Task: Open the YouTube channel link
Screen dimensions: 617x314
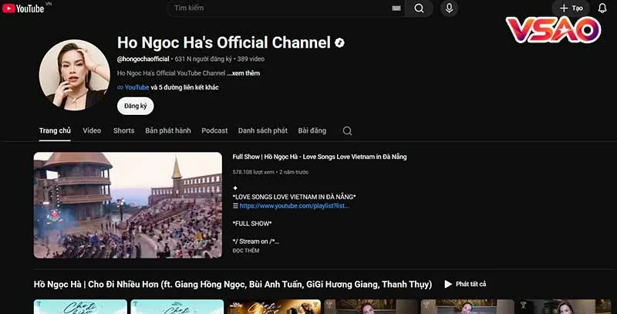Action: (137, 87)
